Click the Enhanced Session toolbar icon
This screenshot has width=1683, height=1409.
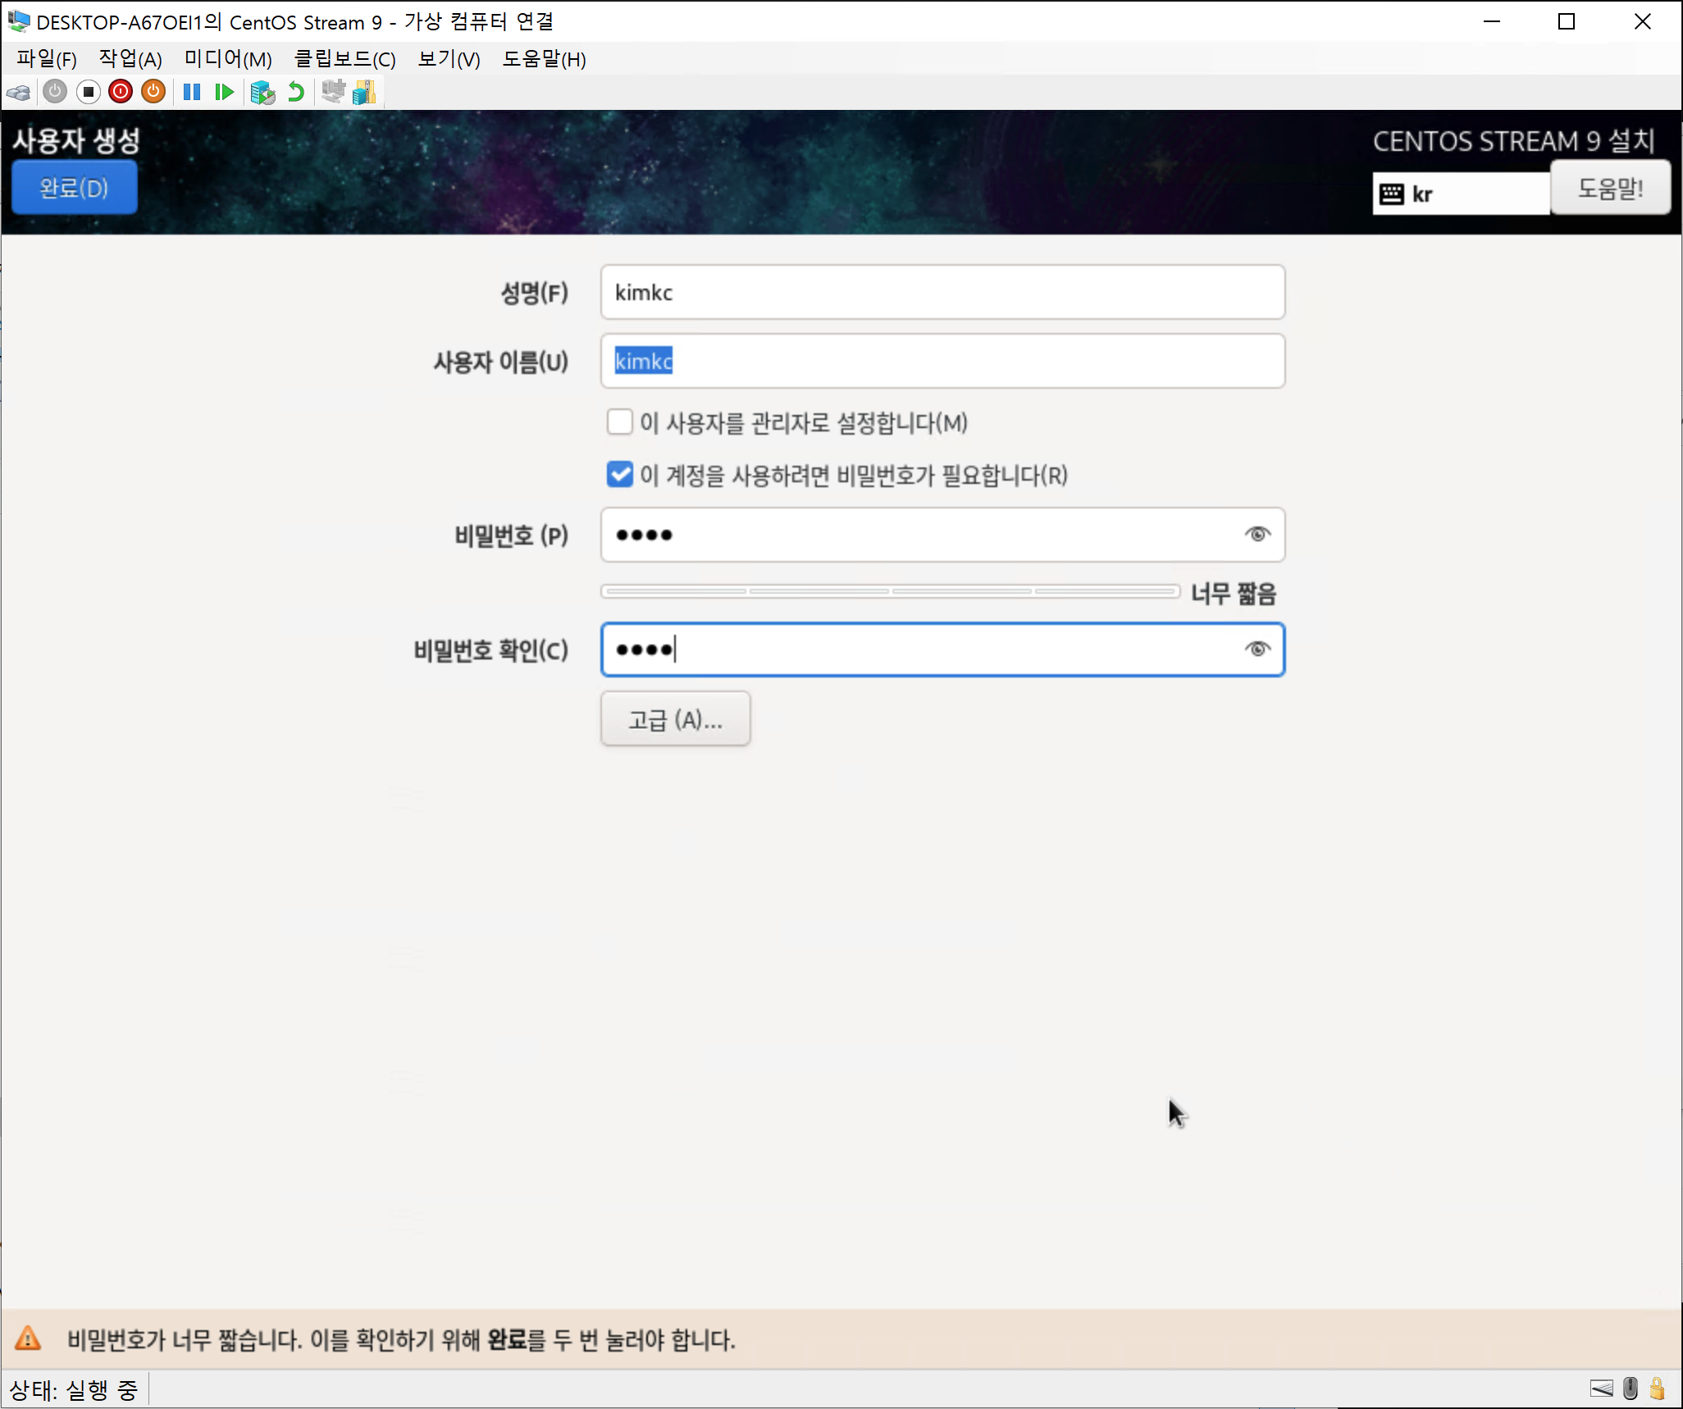click(x=333, y=92)
